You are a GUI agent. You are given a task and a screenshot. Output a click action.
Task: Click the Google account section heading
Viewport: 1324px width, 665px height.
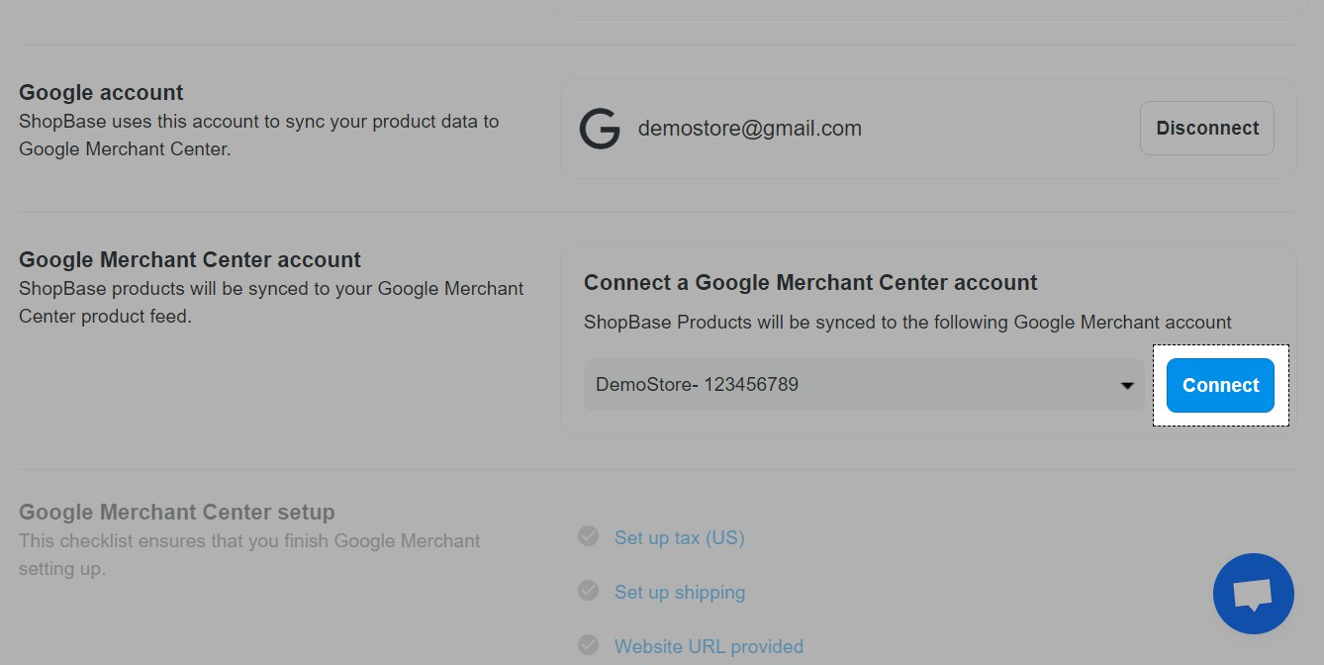tap(101, 92)
